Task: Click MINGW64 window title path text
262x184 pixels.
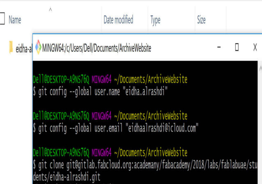Action: coord(97,48)
